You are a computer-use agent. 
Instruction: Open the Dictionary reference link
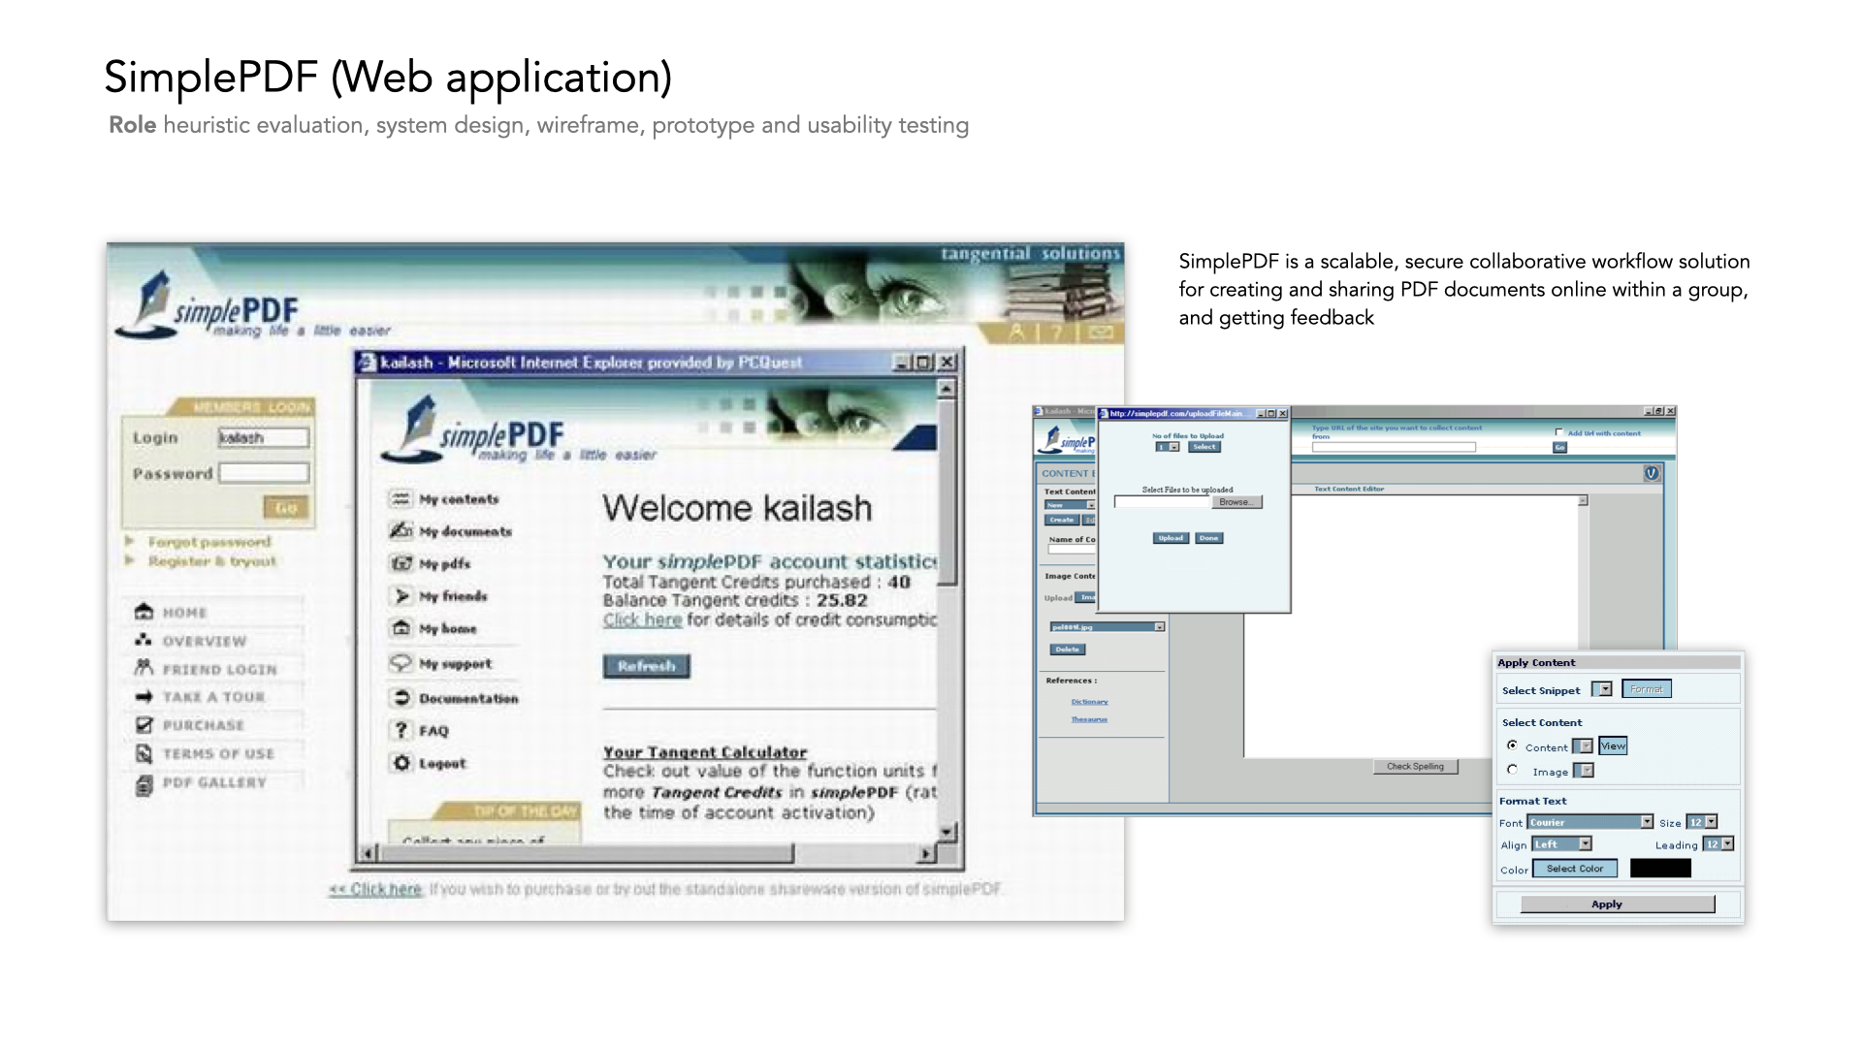(x=1089, y=701)
